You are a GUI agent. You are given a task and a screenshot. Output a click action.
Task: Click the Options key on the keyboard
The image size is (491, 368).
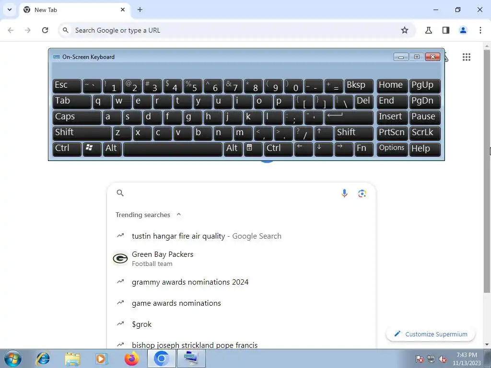tap(392, 149)
